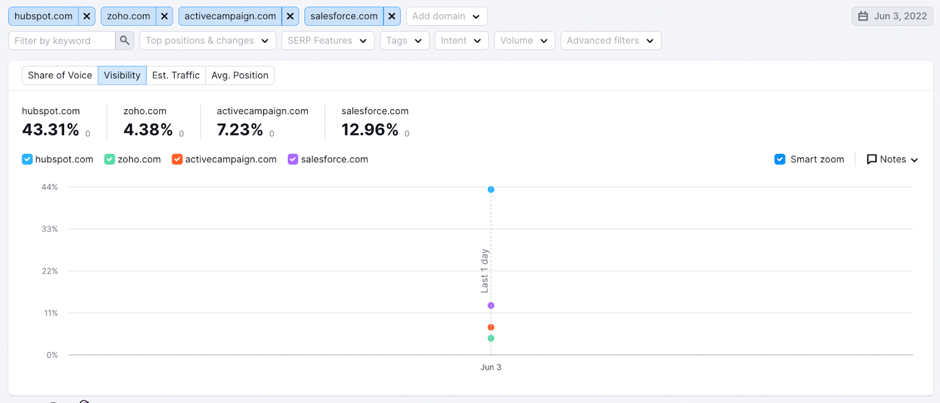Select the Visibility tab
The height and width of the screenshot is (403, 940).
point(122,75)
